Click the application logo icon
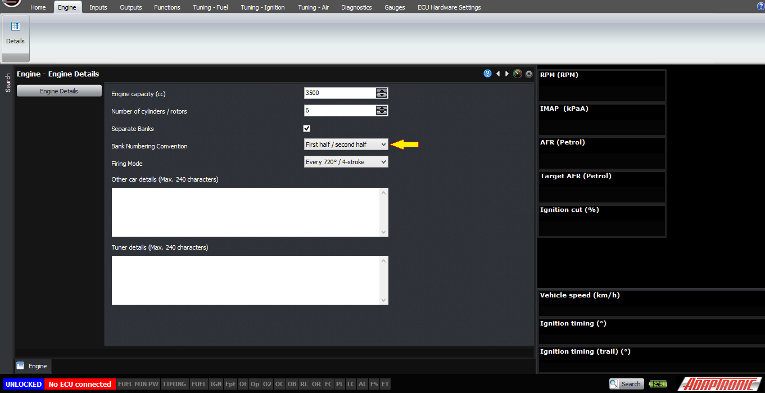The image size is (765, 393). 11,3
